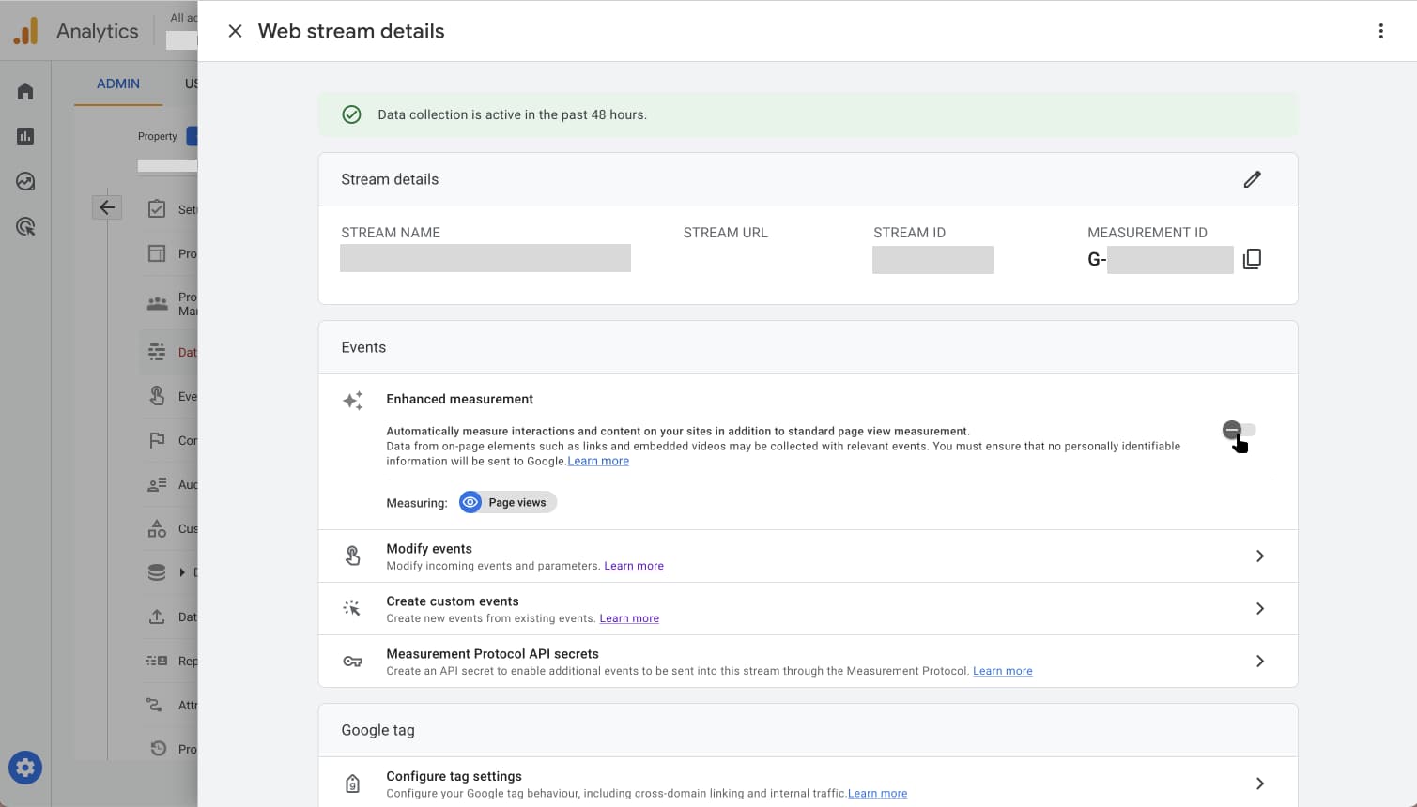Copy the Measurement ID with the copy icon
This screenshot has height=807, width=1417.
tap(1252, 259)
